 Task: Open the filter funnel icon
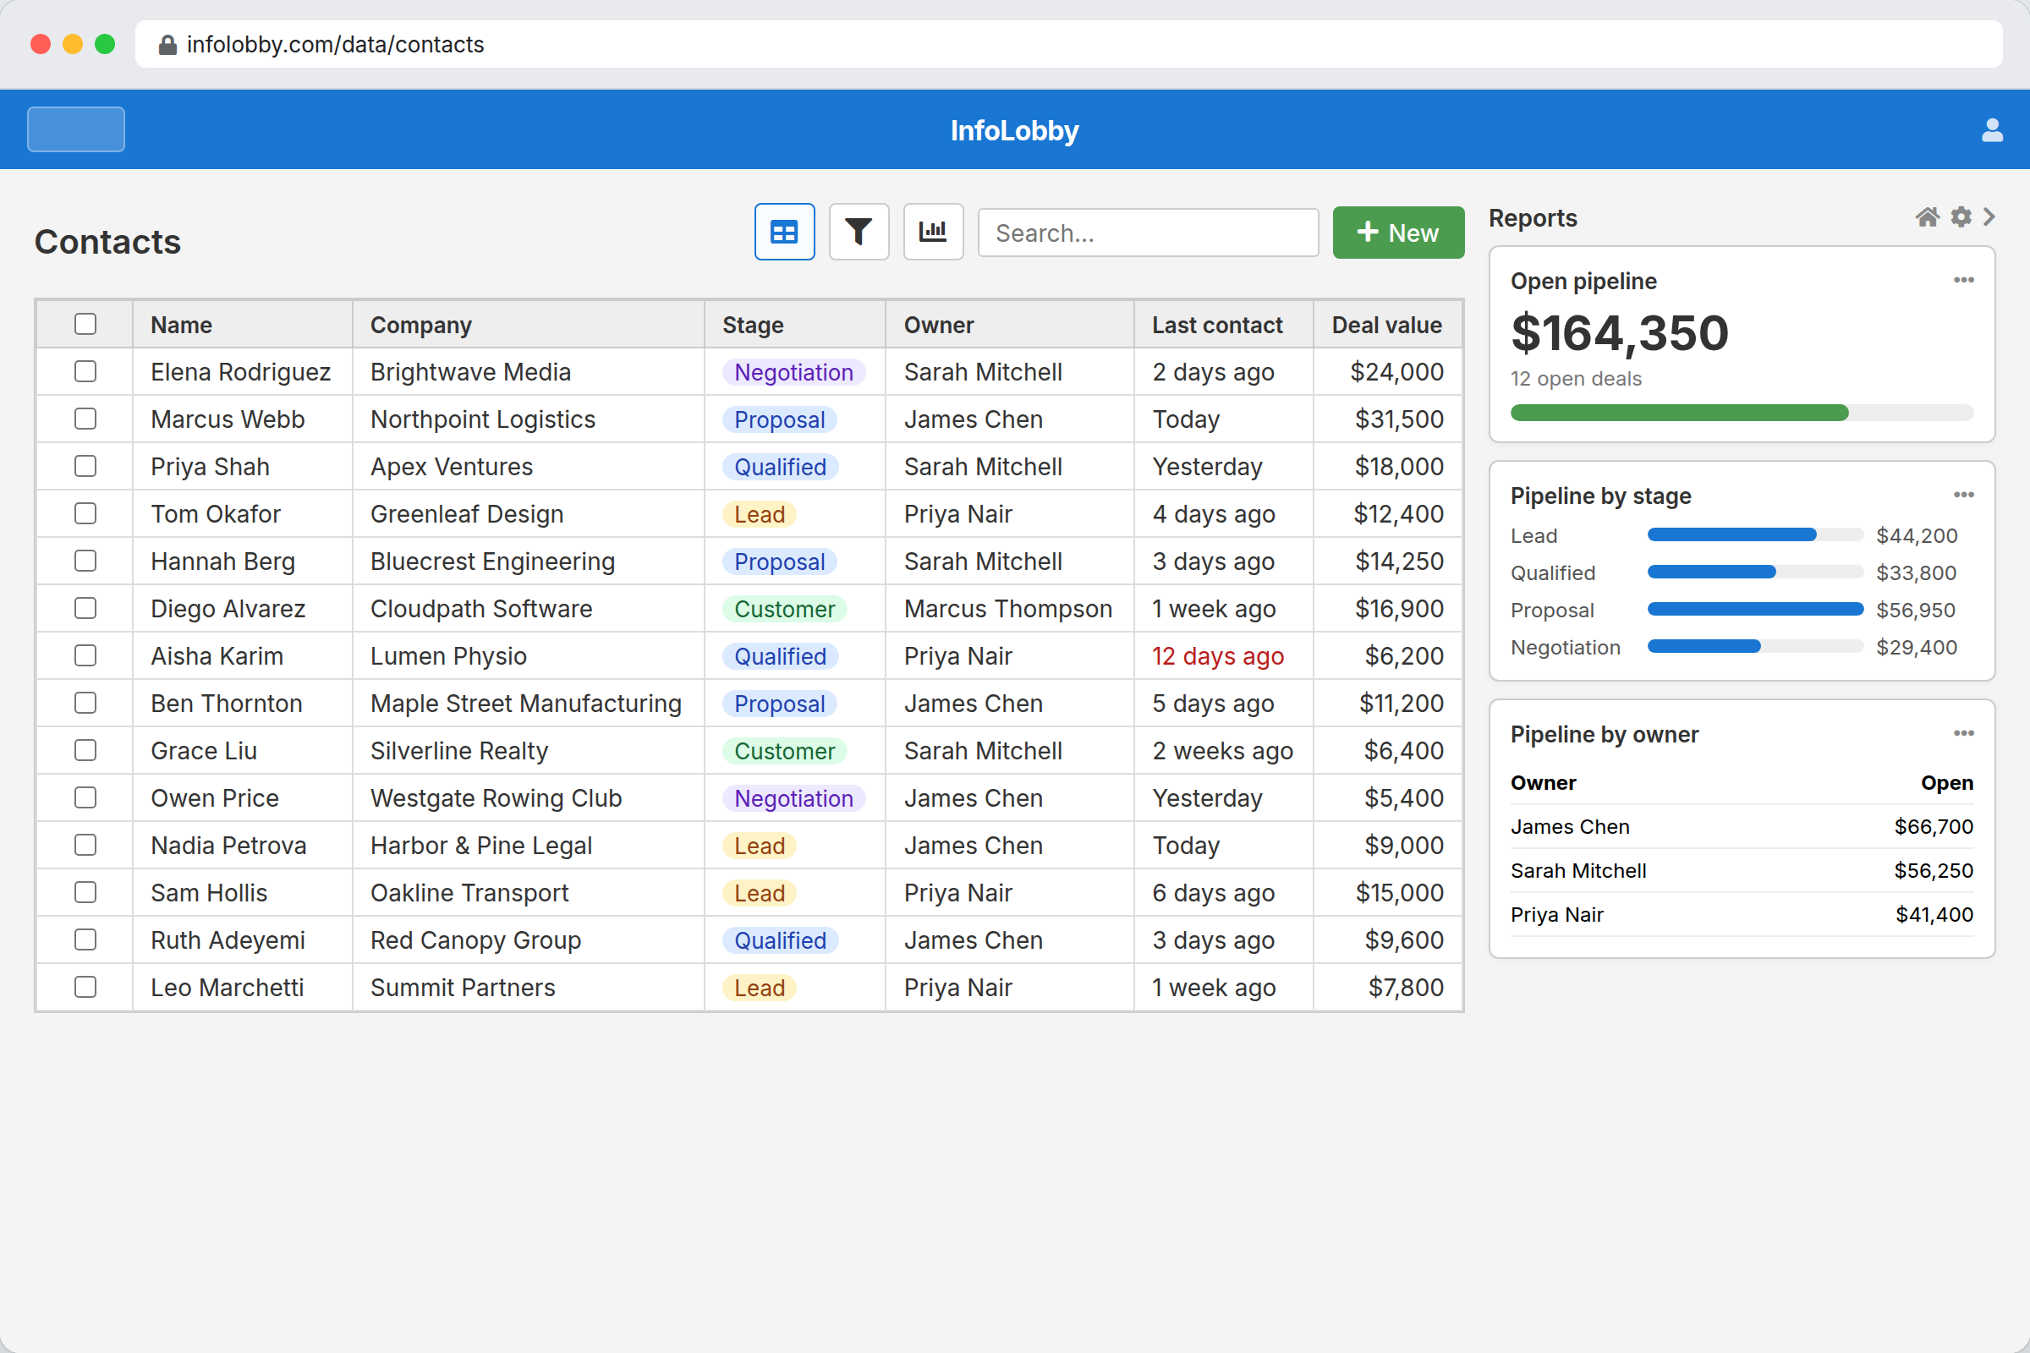click(x=858, y=232)
